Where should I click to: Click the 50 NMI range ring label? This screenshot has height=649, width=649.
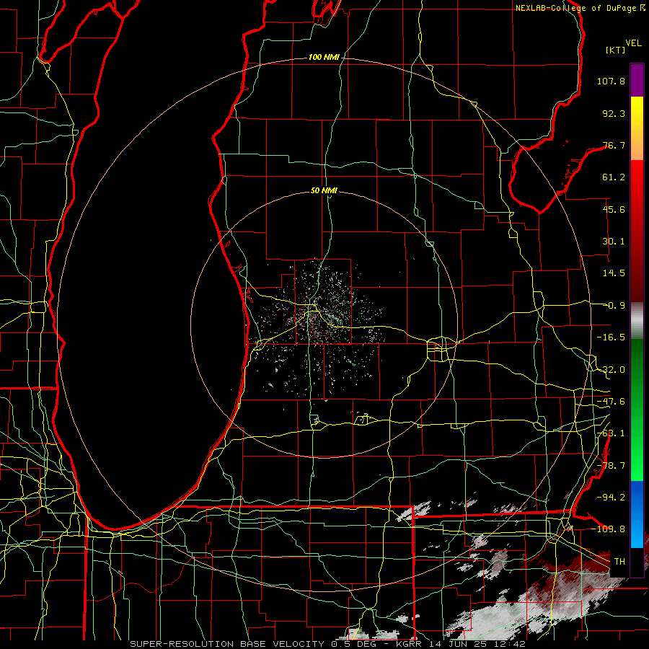324,190
